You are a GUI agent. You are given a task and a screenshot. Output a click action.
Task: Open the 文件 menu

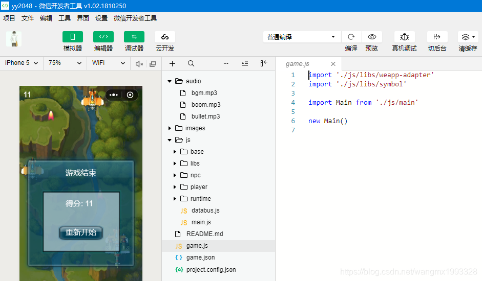28,18
